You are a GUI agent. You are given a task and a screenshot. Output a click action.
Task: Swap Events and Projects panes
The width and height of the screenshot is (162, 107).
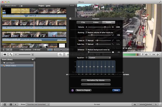pos(11,54)
